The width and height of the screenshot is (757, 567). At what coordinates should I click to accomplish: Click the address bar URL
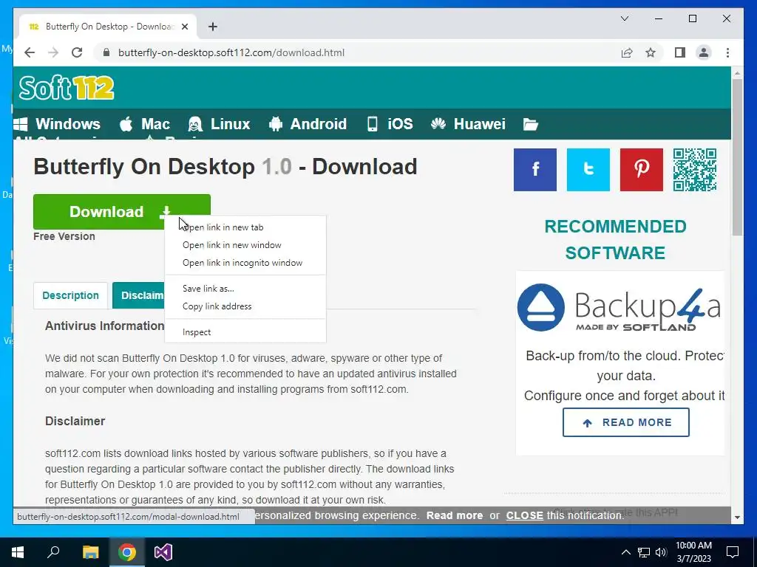pyautogui.click(x=231, y=52)
